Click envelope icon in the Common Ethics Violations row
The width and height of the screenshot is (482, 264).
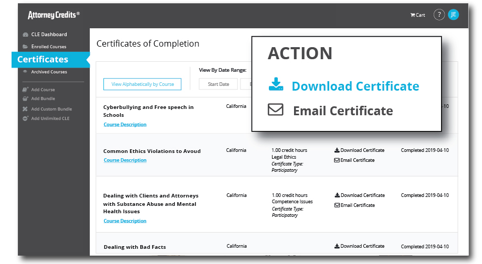click(x=337, y=160)
